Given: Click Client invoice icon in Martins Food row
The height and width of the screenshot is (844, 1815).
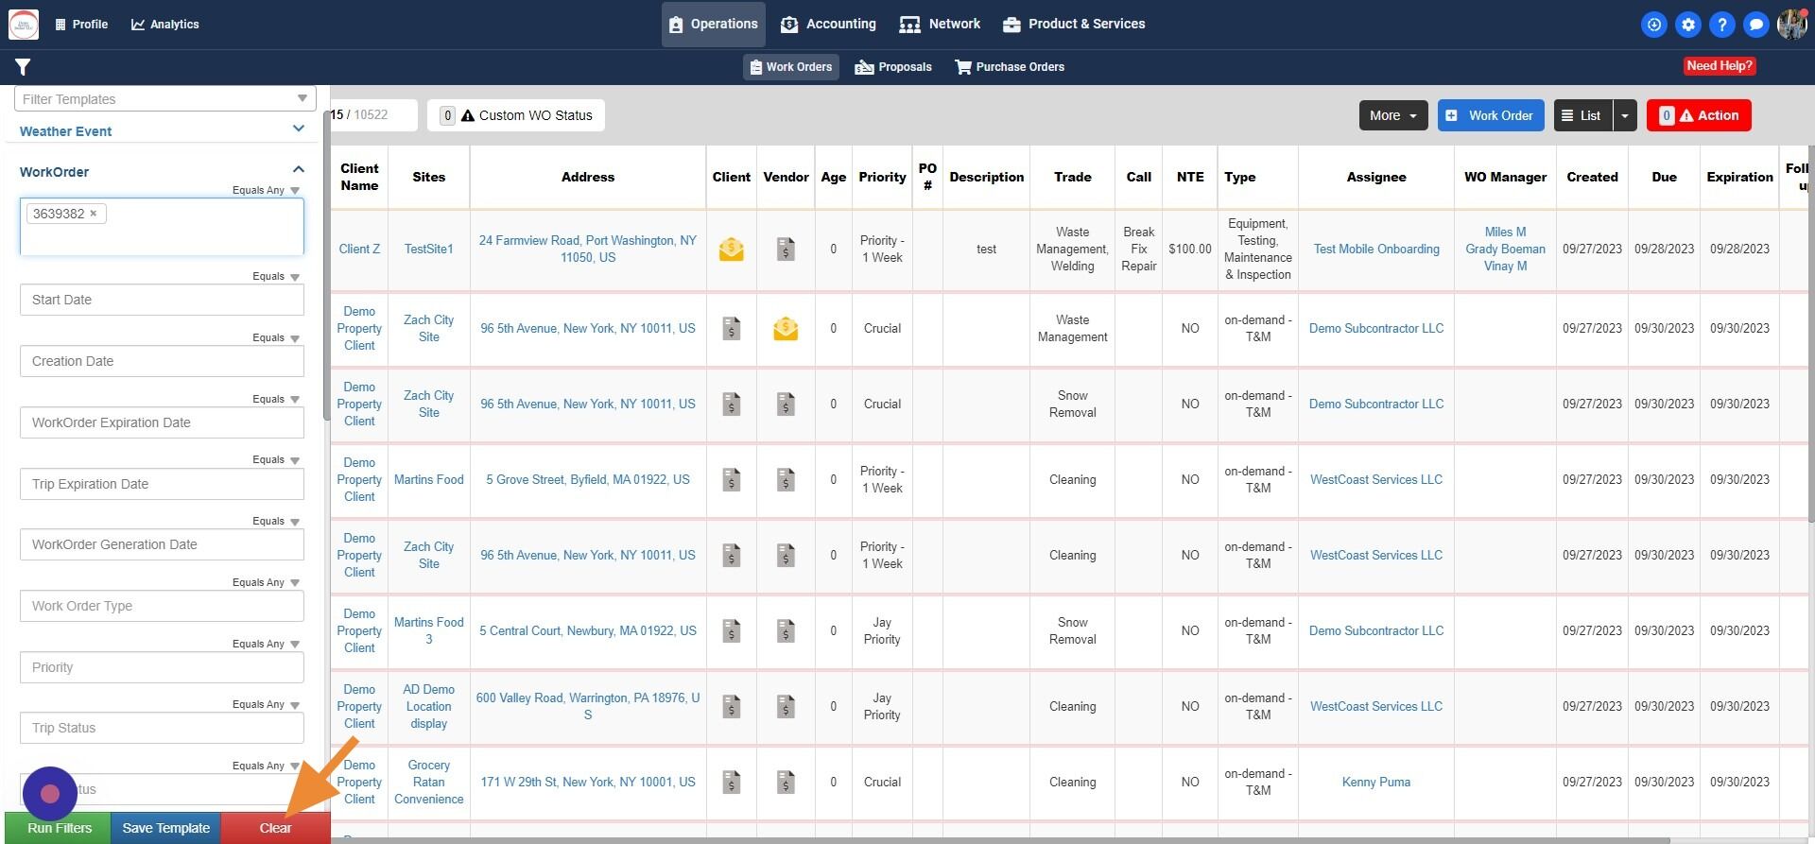Looking at the screenshot, I should pyautogui.click(x=731, y=480).
